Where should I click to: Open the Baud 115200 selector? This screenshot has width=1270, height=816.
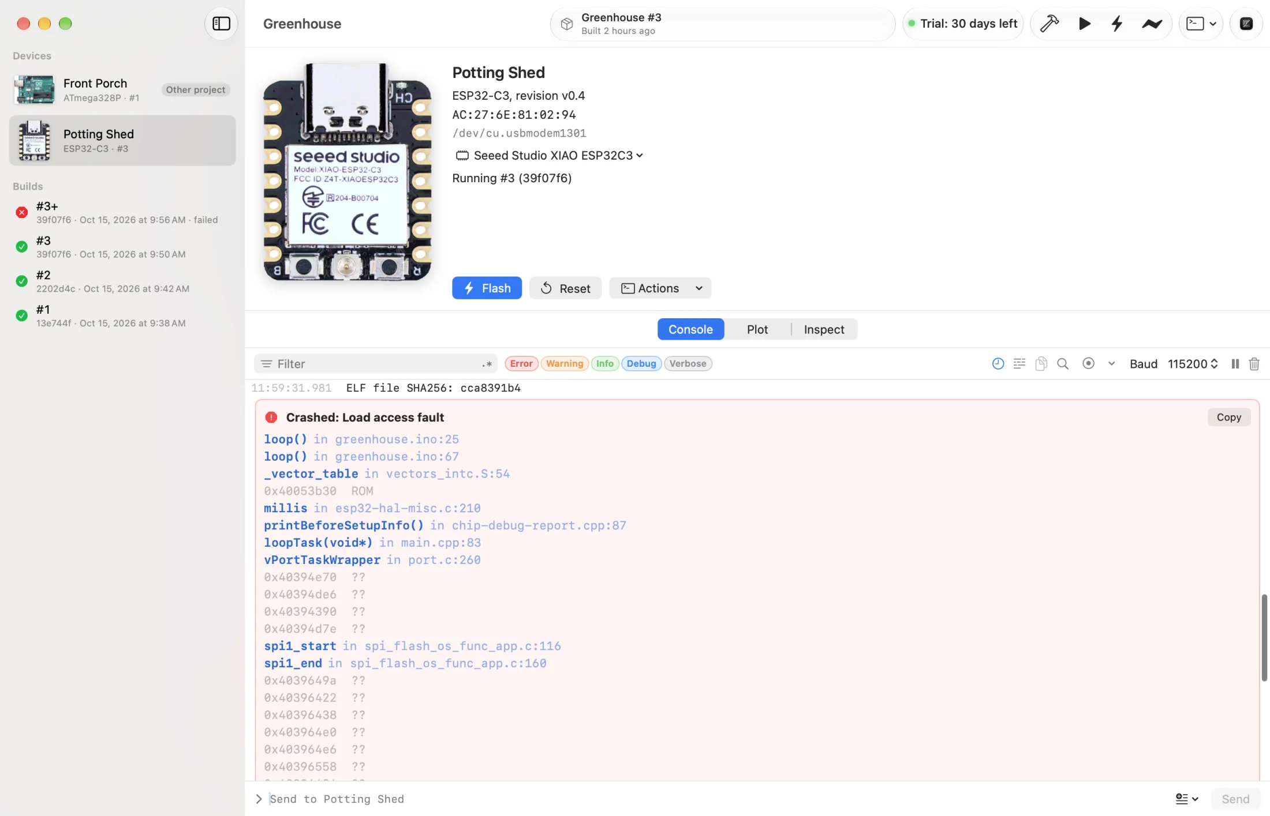tap(1193, 363)
